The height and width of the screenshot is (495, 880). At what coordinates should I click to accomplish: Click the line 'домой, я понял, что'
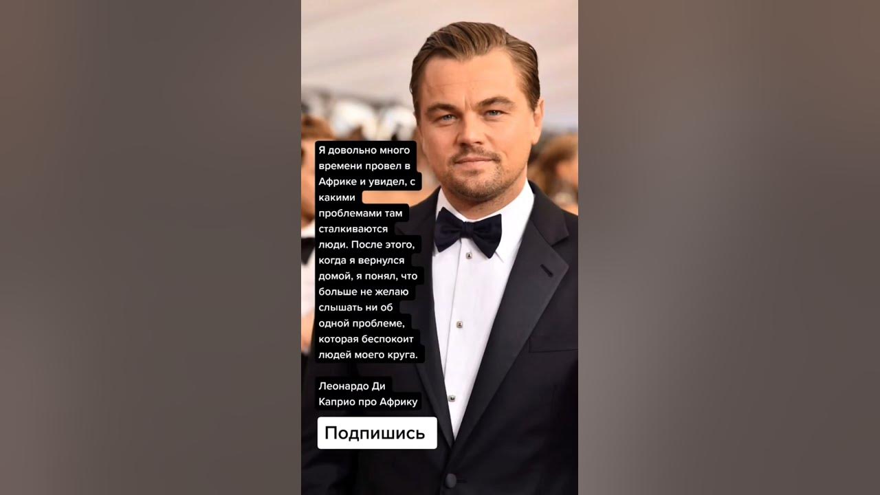[x=368, y=276]
